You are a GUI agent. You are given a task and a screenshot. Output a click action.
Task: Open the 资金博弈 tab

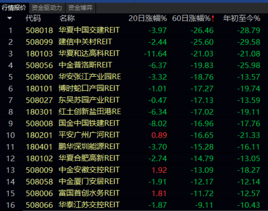(80, 8)
